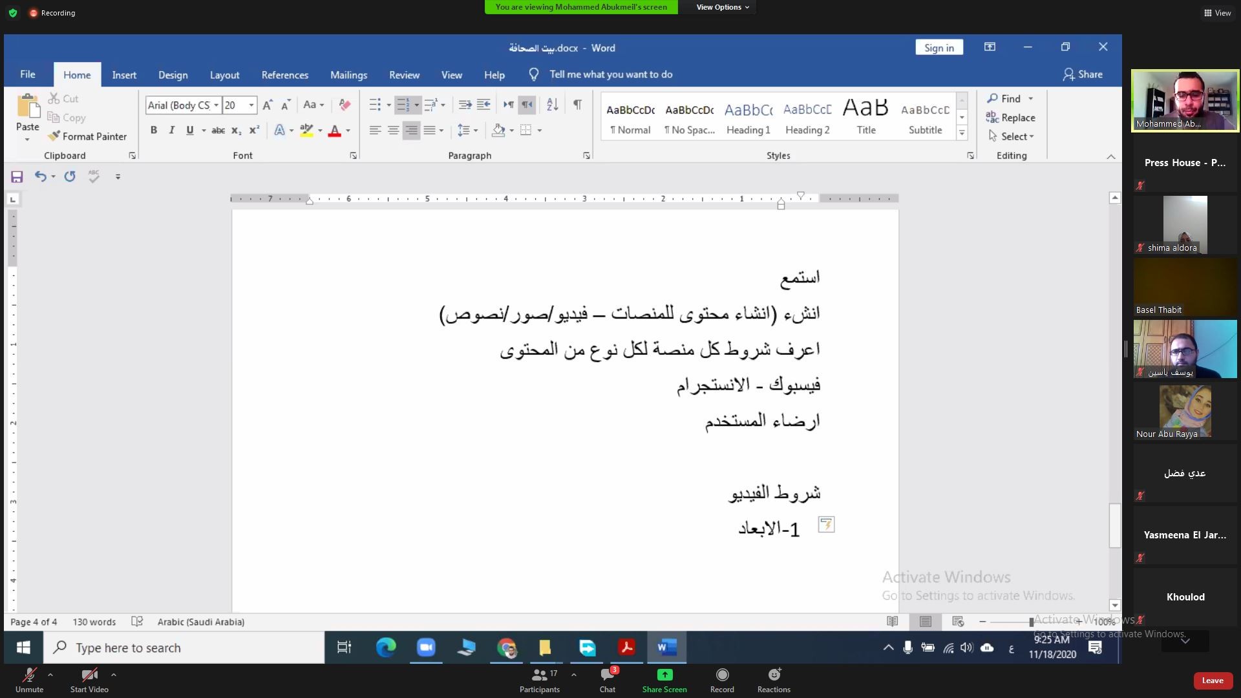1241x698 pixels.
Task: Increase font size with Grow Font icon
Action: tap(268, 105)
